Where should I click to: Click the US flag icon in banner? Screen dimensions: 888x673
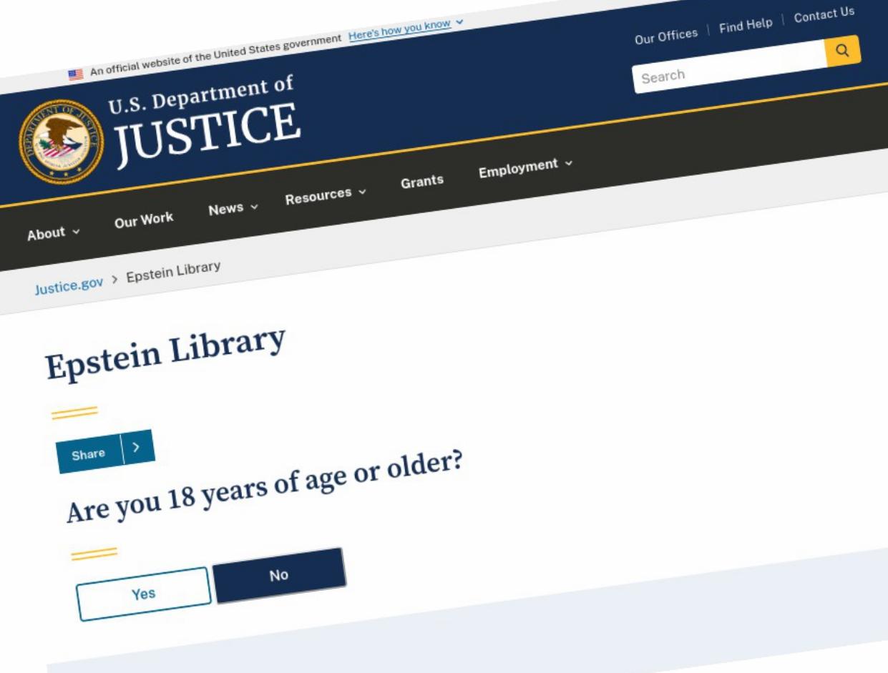74,74
